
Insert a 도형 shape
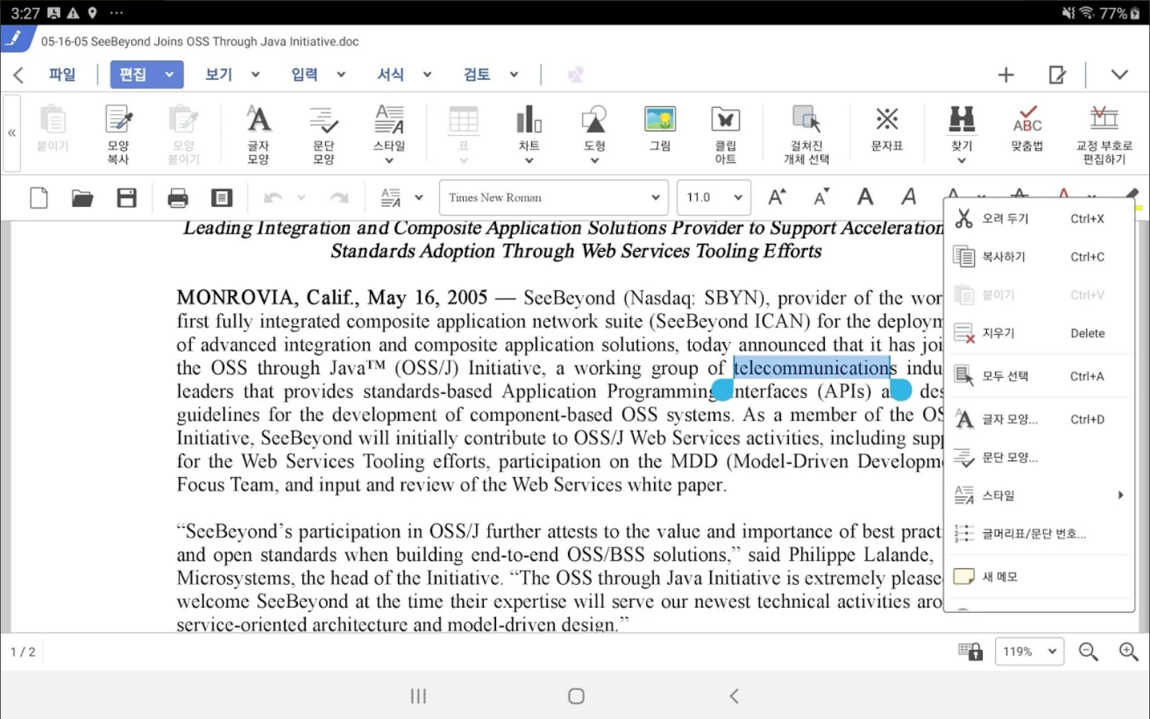coord(594,134)
